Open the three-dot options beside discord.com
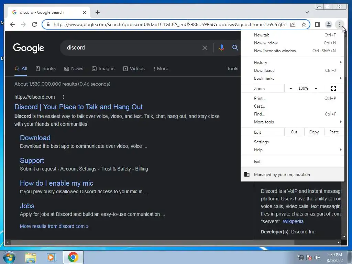 pyautogui.click(x=64, y=97)
